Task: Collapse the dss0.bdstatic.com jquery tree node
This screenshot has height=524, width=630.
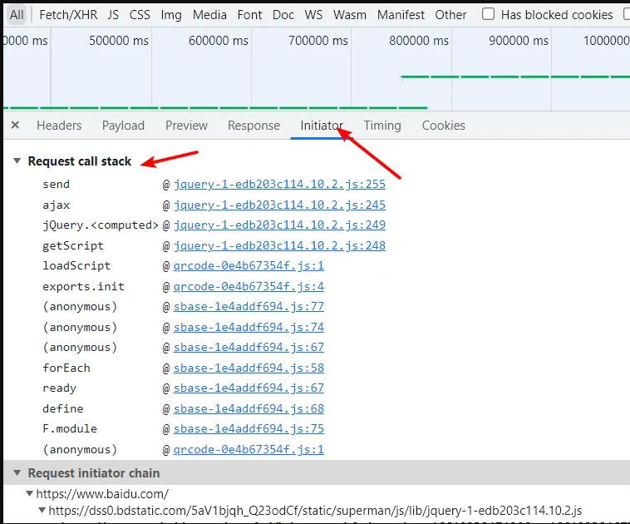Action: click(42, 511)
